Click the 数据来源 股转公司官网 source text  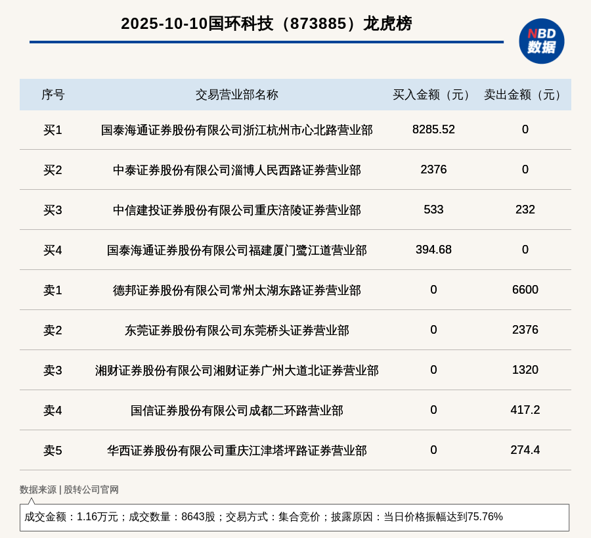69,489
